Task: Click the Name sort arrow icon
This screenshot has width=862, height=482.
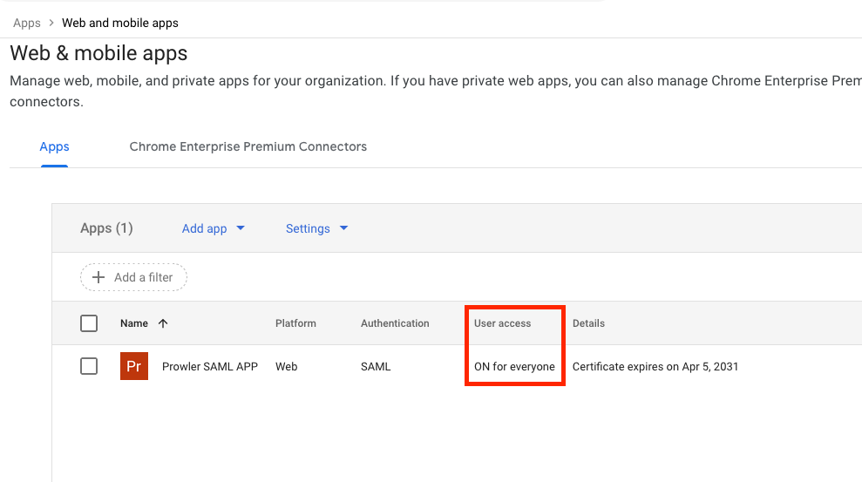Action: (163, 323)
